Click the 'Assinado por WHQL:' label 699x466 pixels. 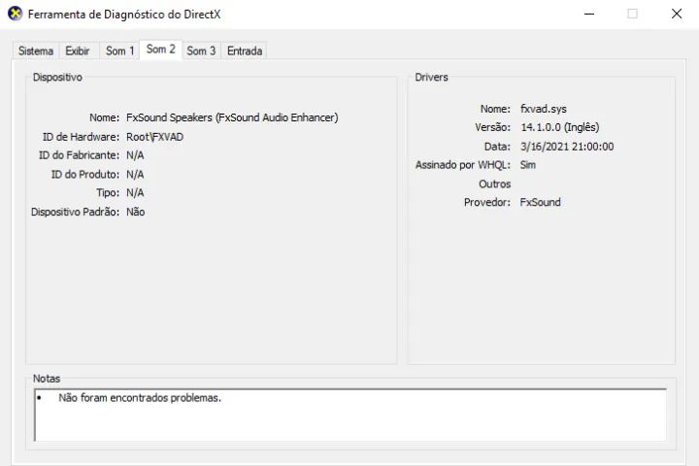pyautogui.click(x=463, y=165)
